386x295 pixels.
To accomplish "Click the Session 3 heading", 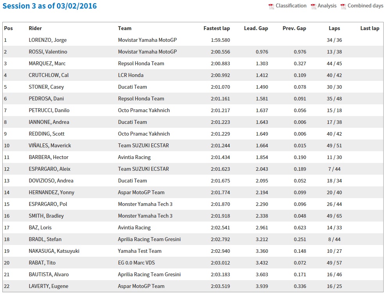I will click(x=50, y=6).
